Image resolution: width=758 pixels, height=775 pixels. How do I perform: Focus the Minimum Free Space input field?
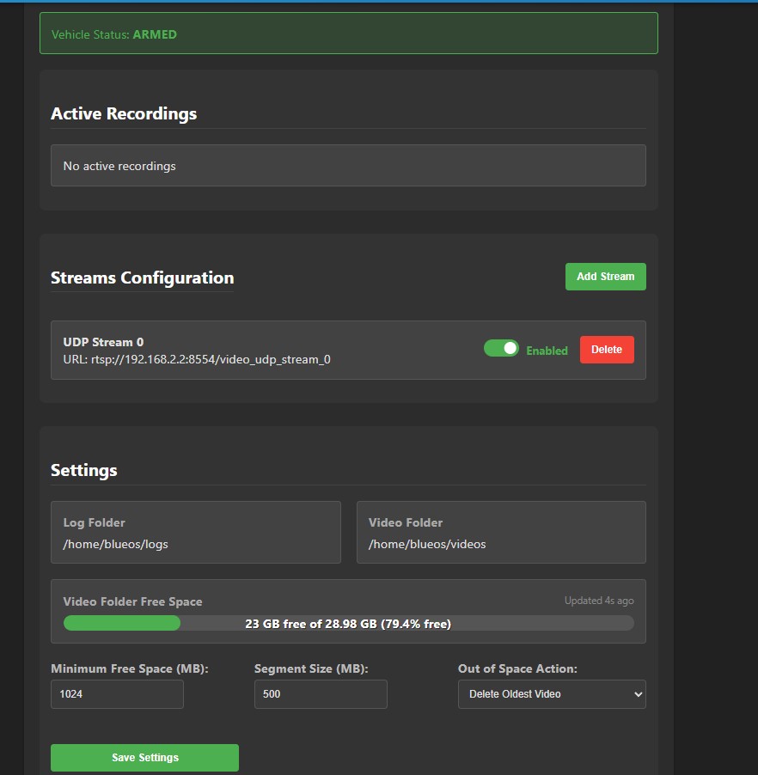pos(117,694)
